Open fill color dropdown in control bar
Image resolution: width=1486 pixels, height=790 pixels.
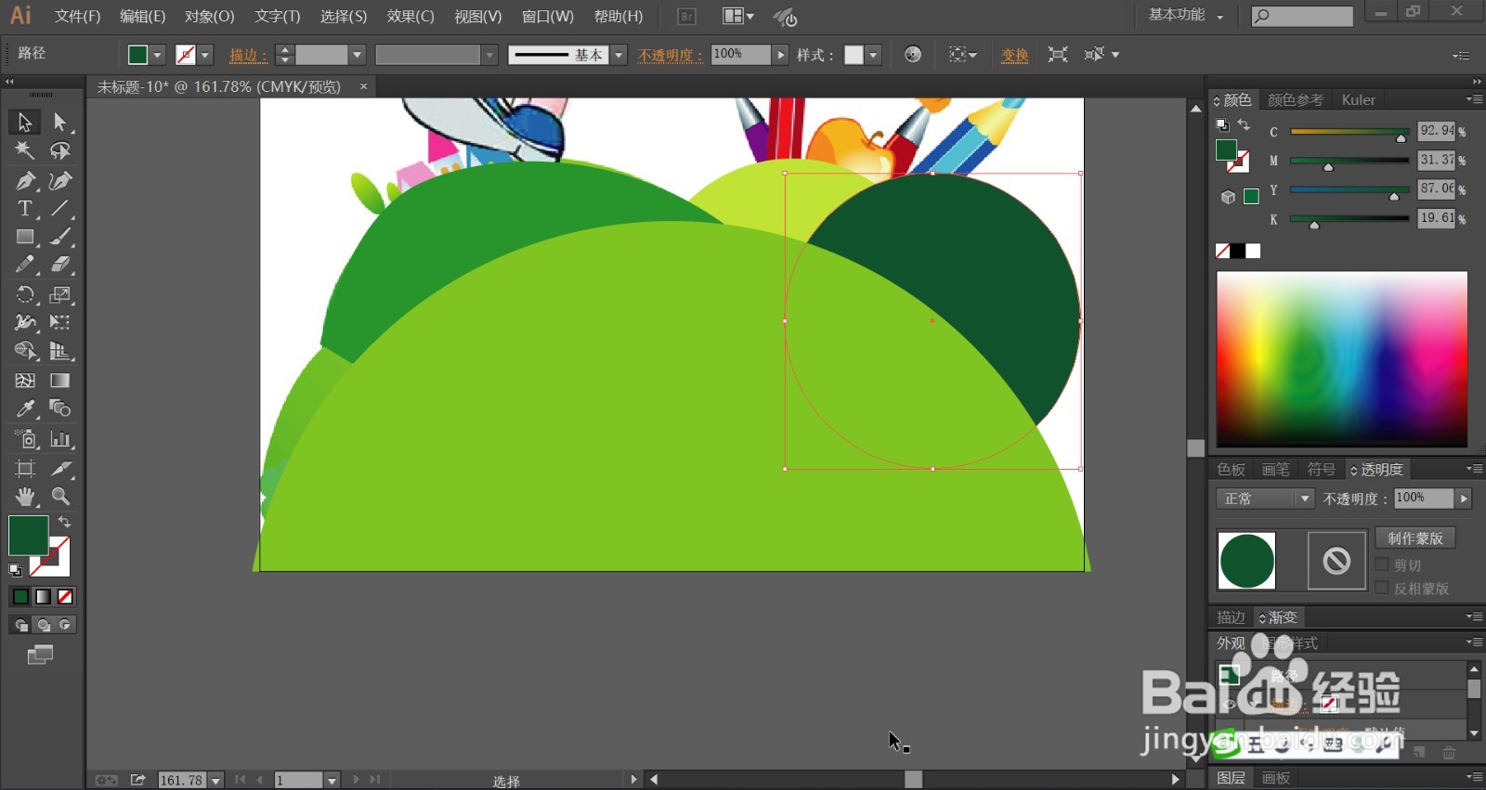[x=158, y=55]
